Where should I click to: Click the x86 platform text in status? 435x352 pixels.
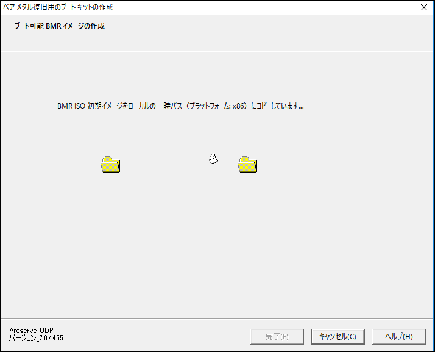[239, 106]
